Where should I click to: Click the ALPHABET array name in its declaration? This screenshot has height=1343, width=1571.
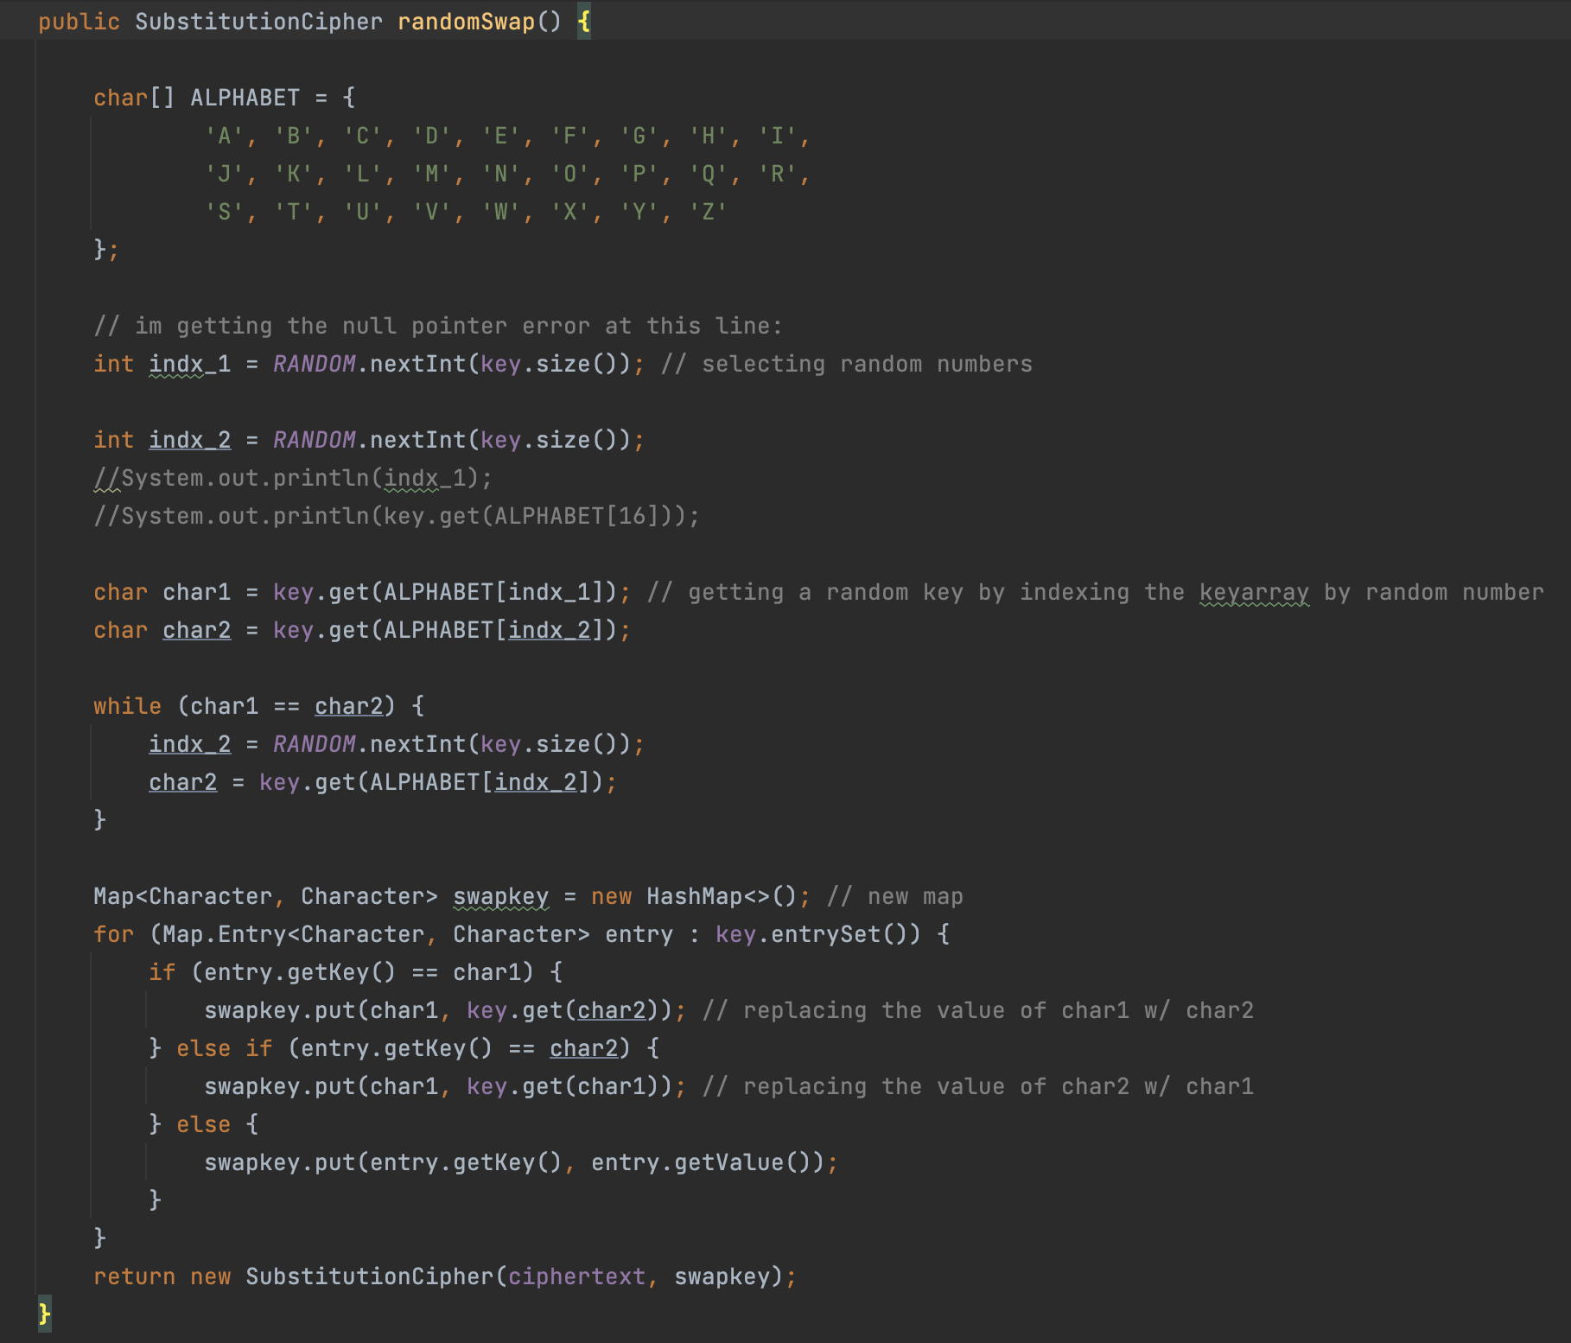(245, 98)
